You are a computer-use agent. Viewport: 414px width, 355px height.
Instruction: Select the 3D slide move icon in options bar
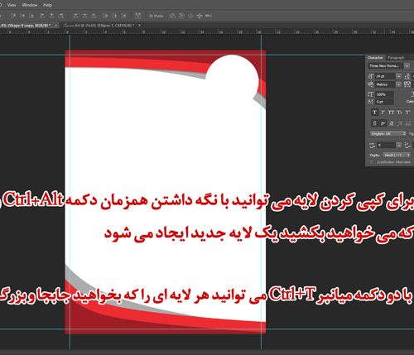[200, 16]
